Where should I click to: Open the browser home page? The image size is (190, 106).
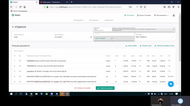[25, 7]
